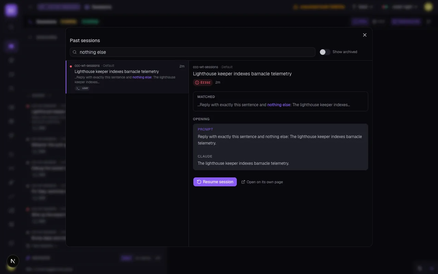Click the red status dot on the session row
This screenshot has width=438, height=274.
pyautogui.click(x=71, y=66)
